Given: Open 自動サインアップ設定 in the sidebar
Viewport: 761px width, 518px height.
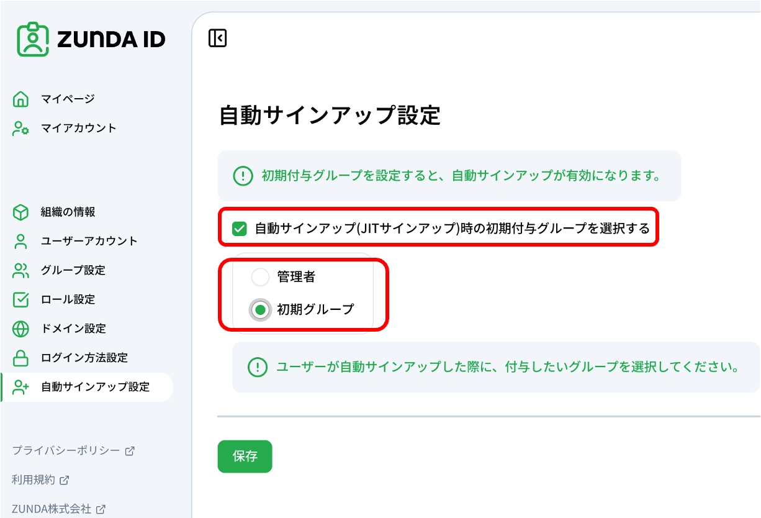Looking at the screenshot, I should pyautogui.click(x=95, y=387).
